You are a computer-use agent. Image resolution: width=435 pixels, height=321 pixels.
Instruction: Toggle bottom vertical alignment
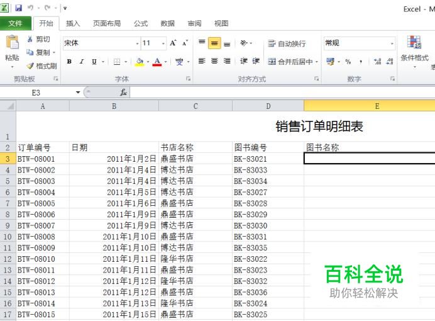coord(227,43)
